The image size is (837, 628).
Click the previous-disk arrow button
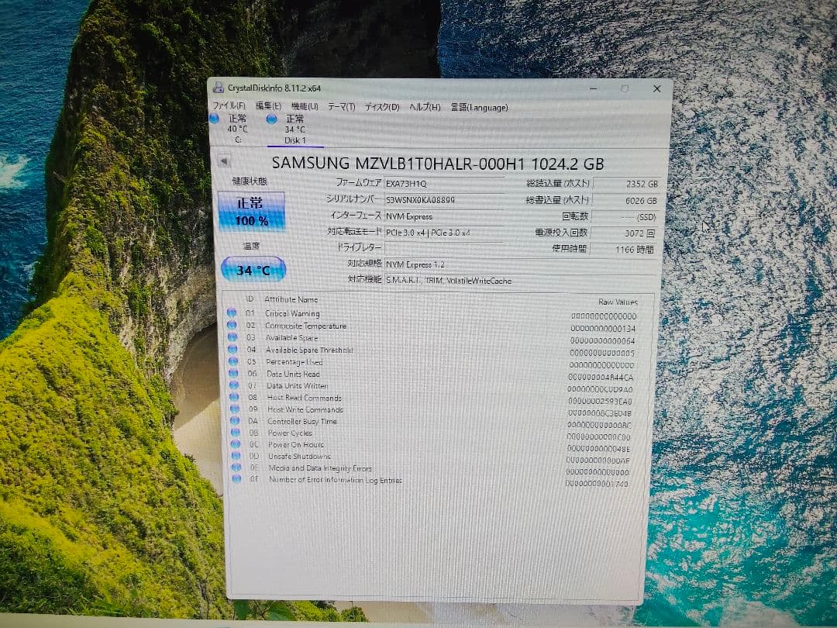coord(226,160)
